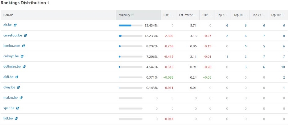This screenshot has width=289, height=125.
Task: Open the carrefour.be domain link
Action: pyautogui.click(x=13, y=35)
